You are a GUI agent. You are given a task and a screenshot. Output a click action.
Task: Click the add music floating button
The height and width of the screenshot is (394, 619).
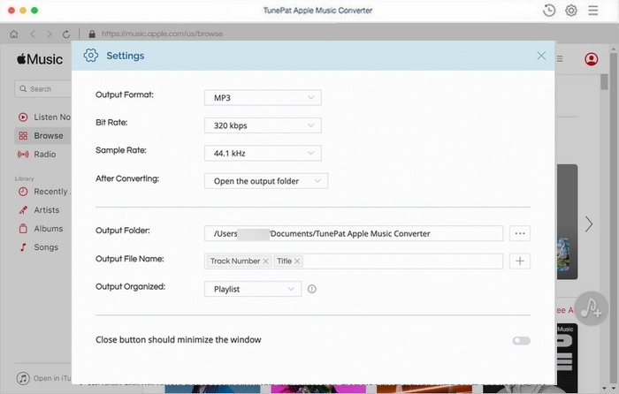coord(591,308)
